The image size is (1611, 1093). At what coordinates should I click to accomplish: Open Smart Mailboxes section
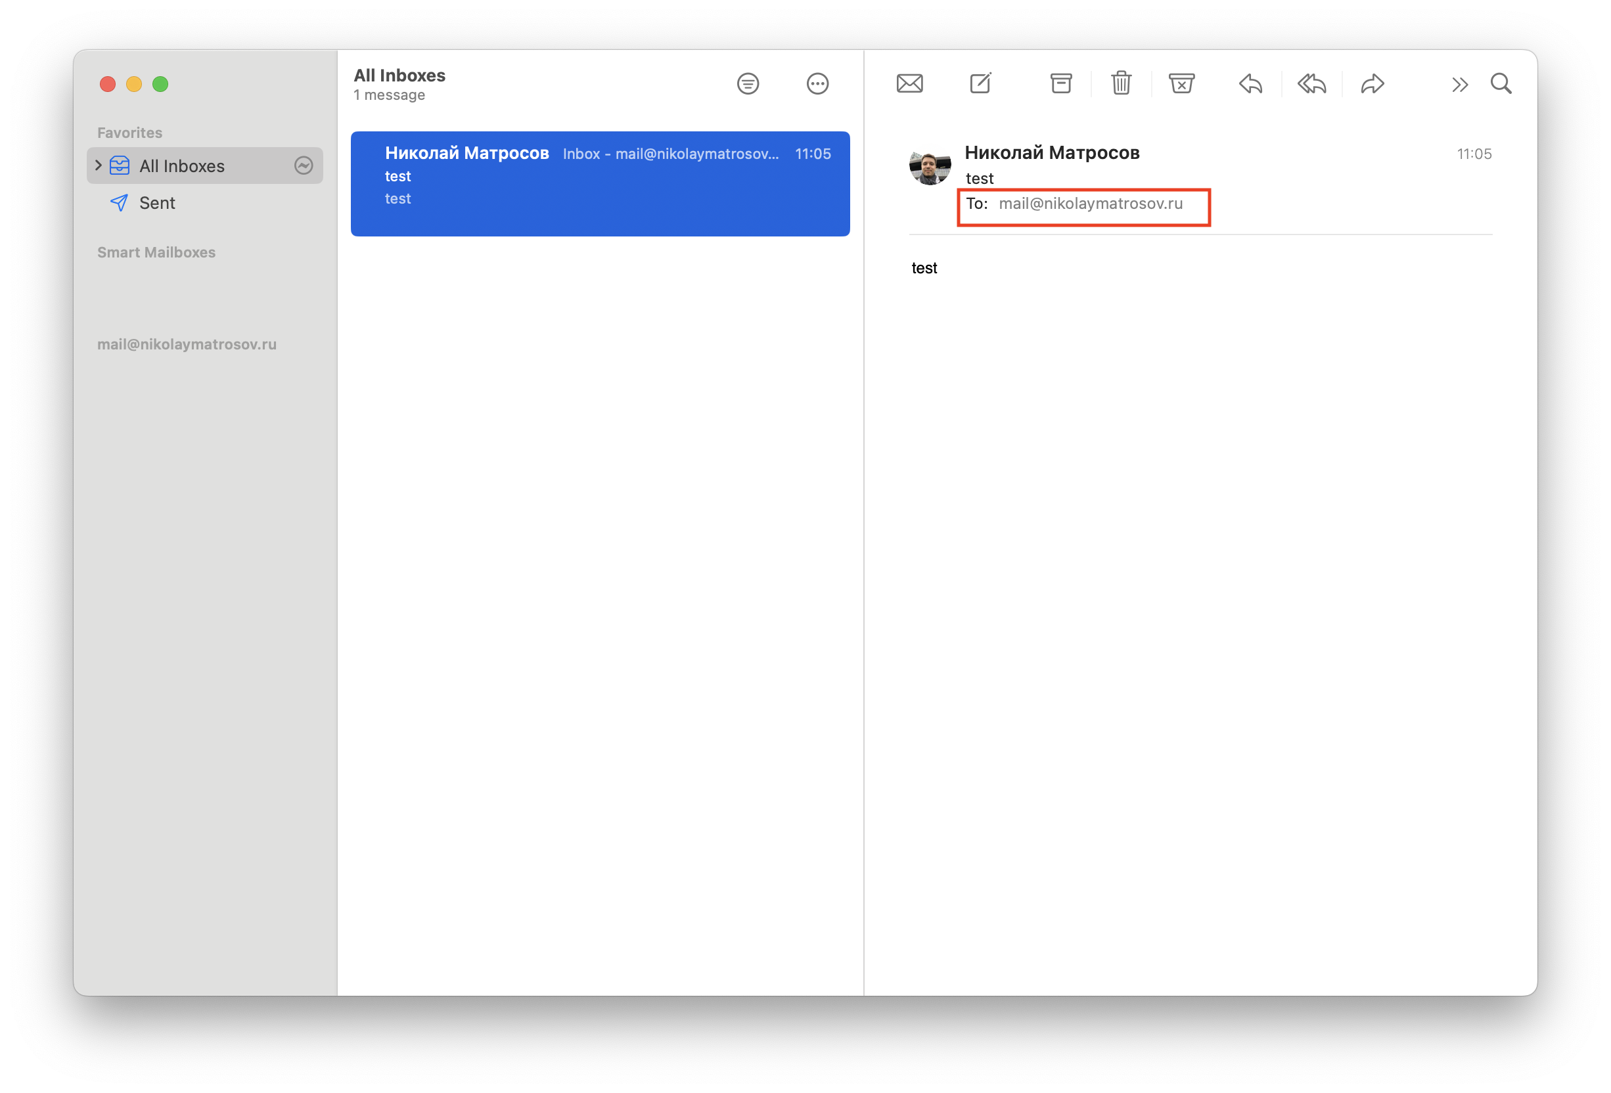(x=156, y=252)
